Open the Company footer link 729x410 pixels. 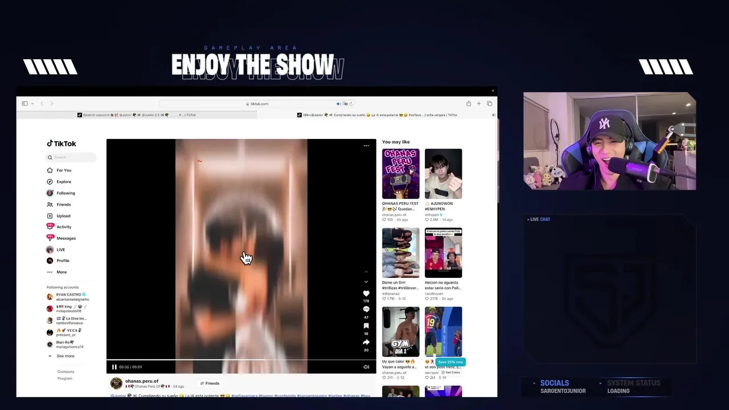point(65,371)
